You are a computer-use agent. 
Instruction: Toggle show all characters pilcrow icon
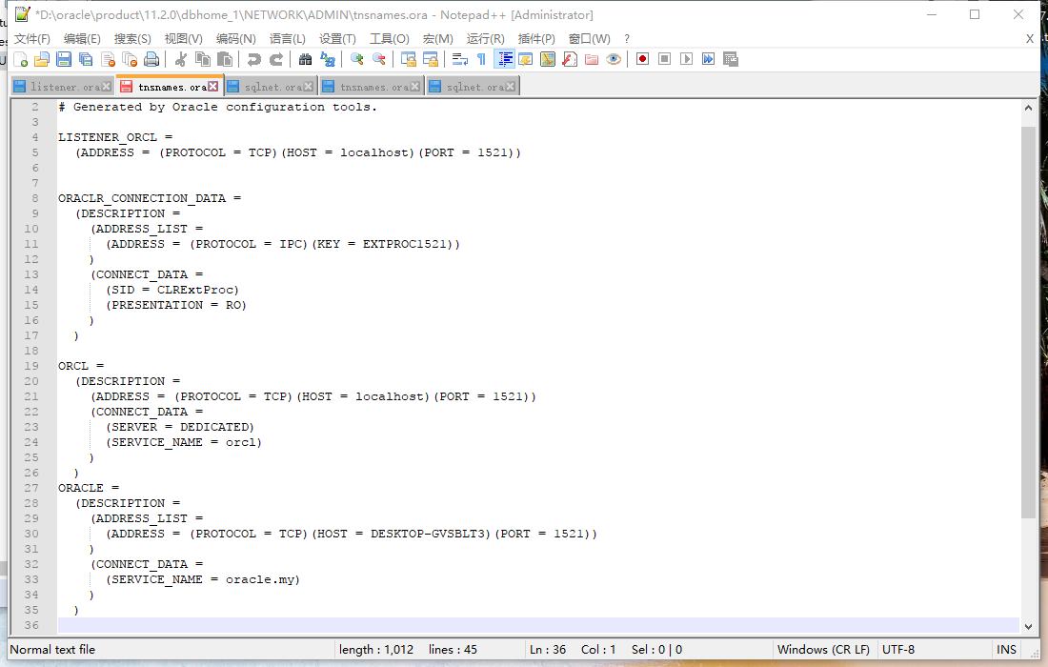click(481, 59)
